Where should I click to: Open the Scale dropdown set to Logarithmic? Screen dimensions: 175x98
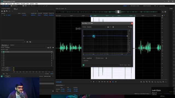point(91,58)
